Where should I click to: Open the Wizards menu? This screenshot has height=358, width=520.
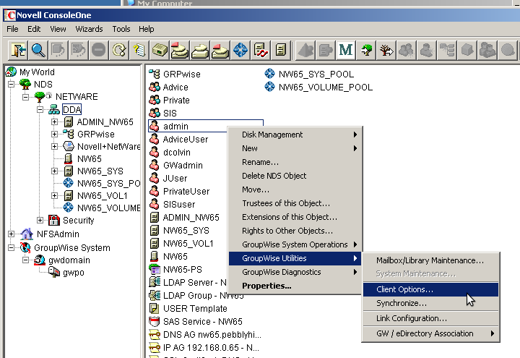[89, 29]
